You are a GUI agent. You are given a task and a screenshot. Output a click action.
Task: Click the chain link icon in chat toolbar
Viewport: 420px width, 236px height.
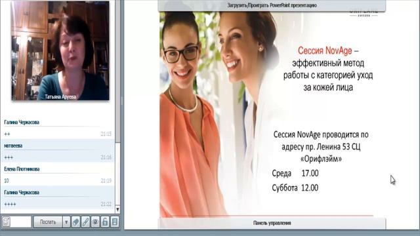[85, 222]
